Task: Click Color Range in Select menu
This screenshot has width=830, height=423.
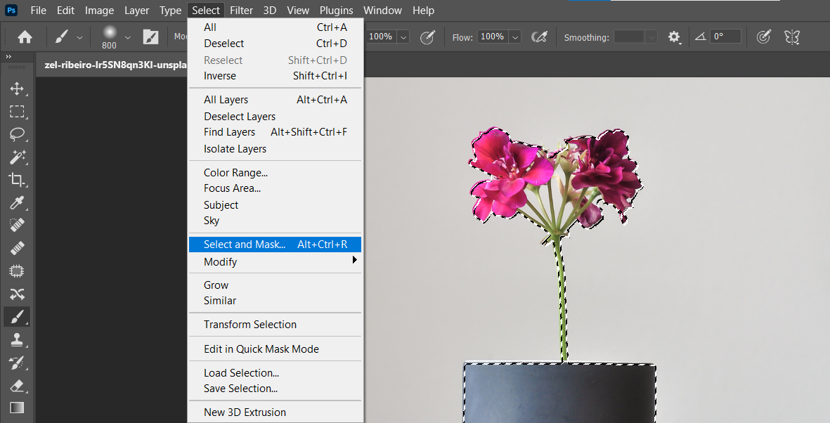Action: [x=235, y=173]
